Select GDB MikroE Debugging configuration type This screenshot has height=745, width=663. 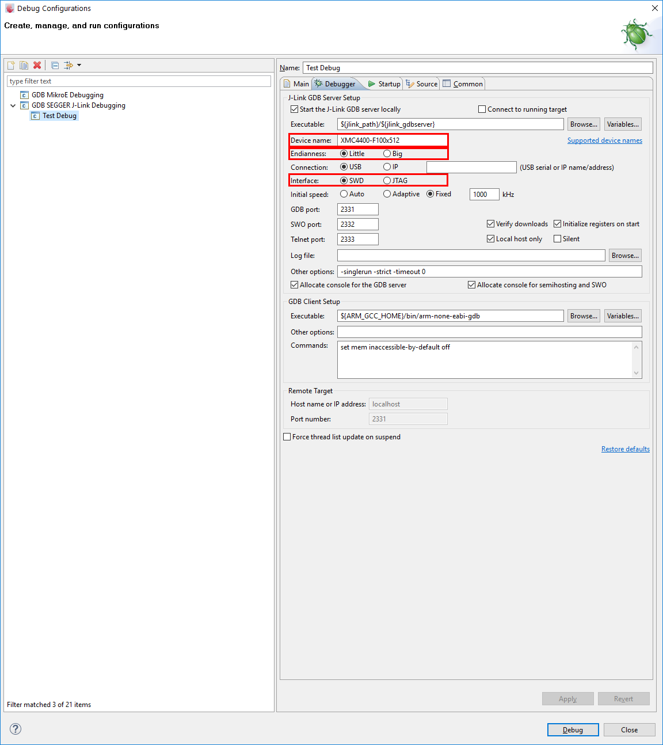pos(67,95)
